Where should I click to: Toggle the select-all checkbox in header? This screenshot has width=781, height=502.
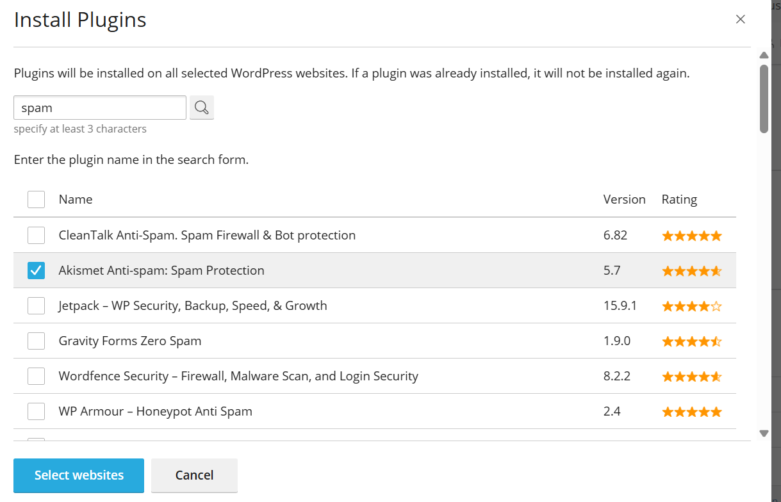pos(37,200)
